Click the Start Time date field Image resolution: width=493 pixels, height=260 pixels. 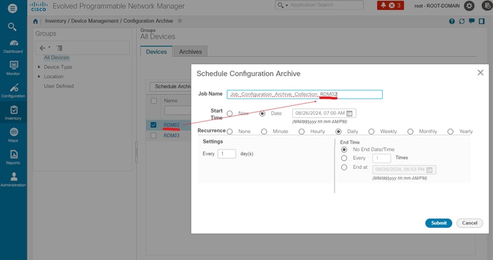pyautogui.click(x=324, y=113)
